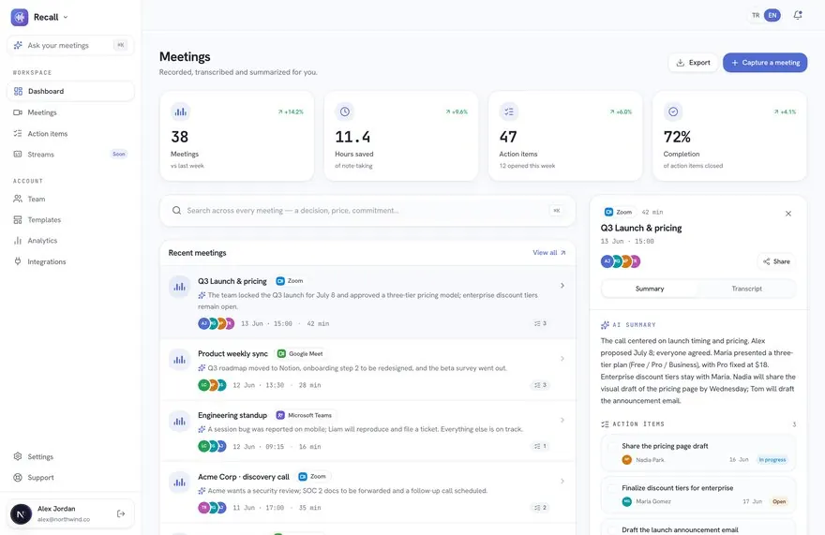The height and width of the screenshot is (535, 825).
Task: Click the Soon badge beside Streams
Action: click(x=119, y=155)
